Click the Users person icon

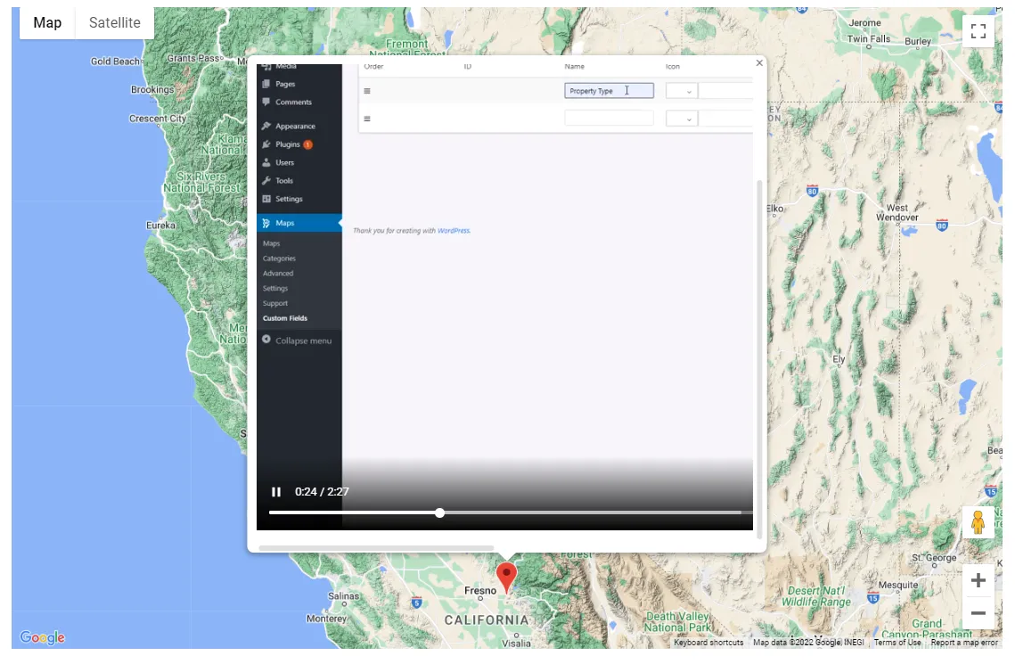coord(266,162)
